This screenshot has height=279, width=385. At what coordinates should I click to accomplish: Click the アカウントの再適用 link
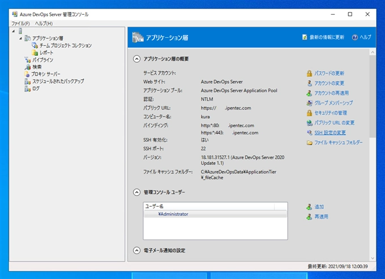pyautogui.click(x=331, y=93)
